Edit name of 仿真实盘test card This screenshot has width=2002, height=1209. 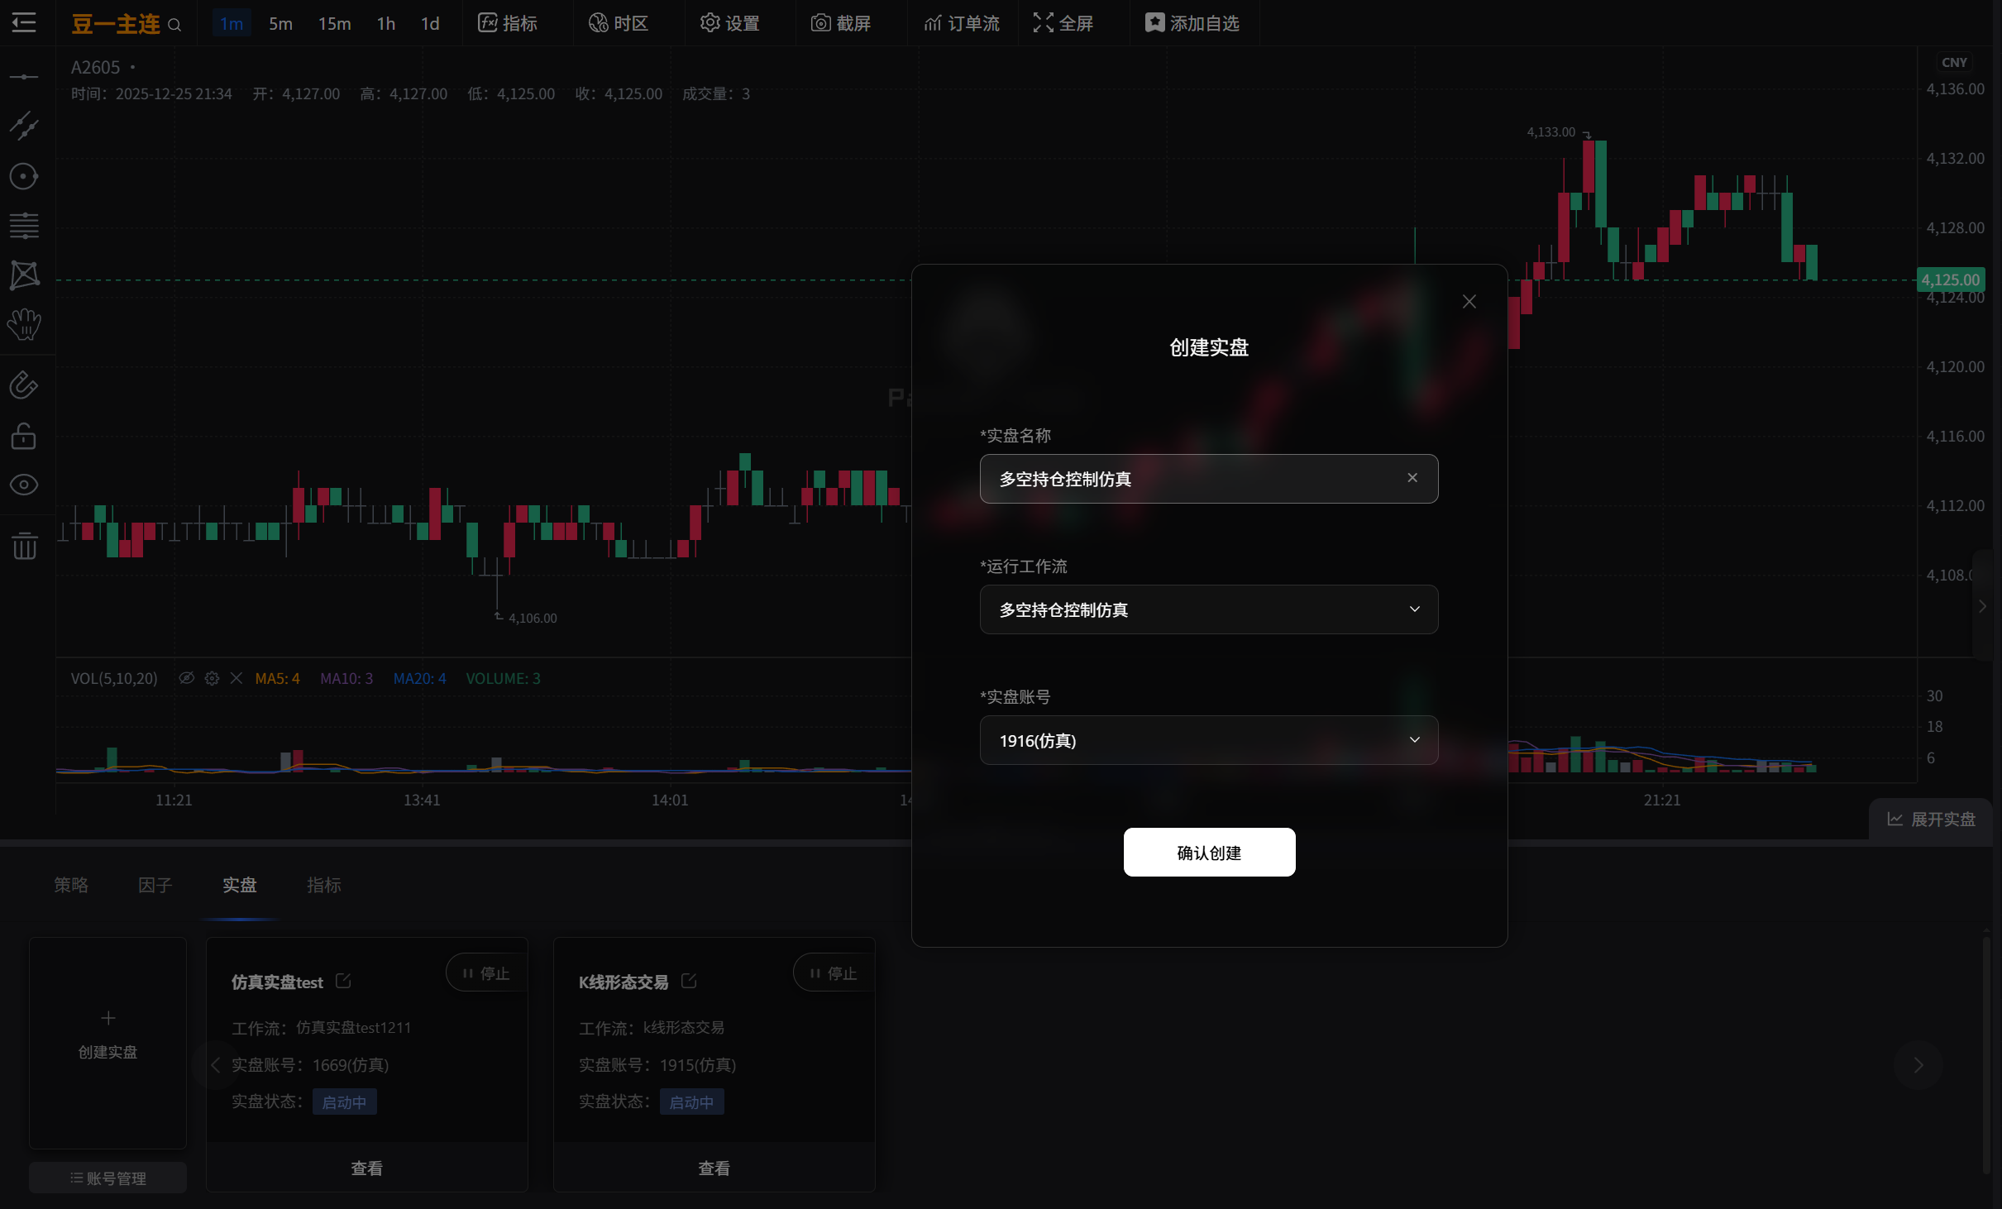(x=343, y=981)
